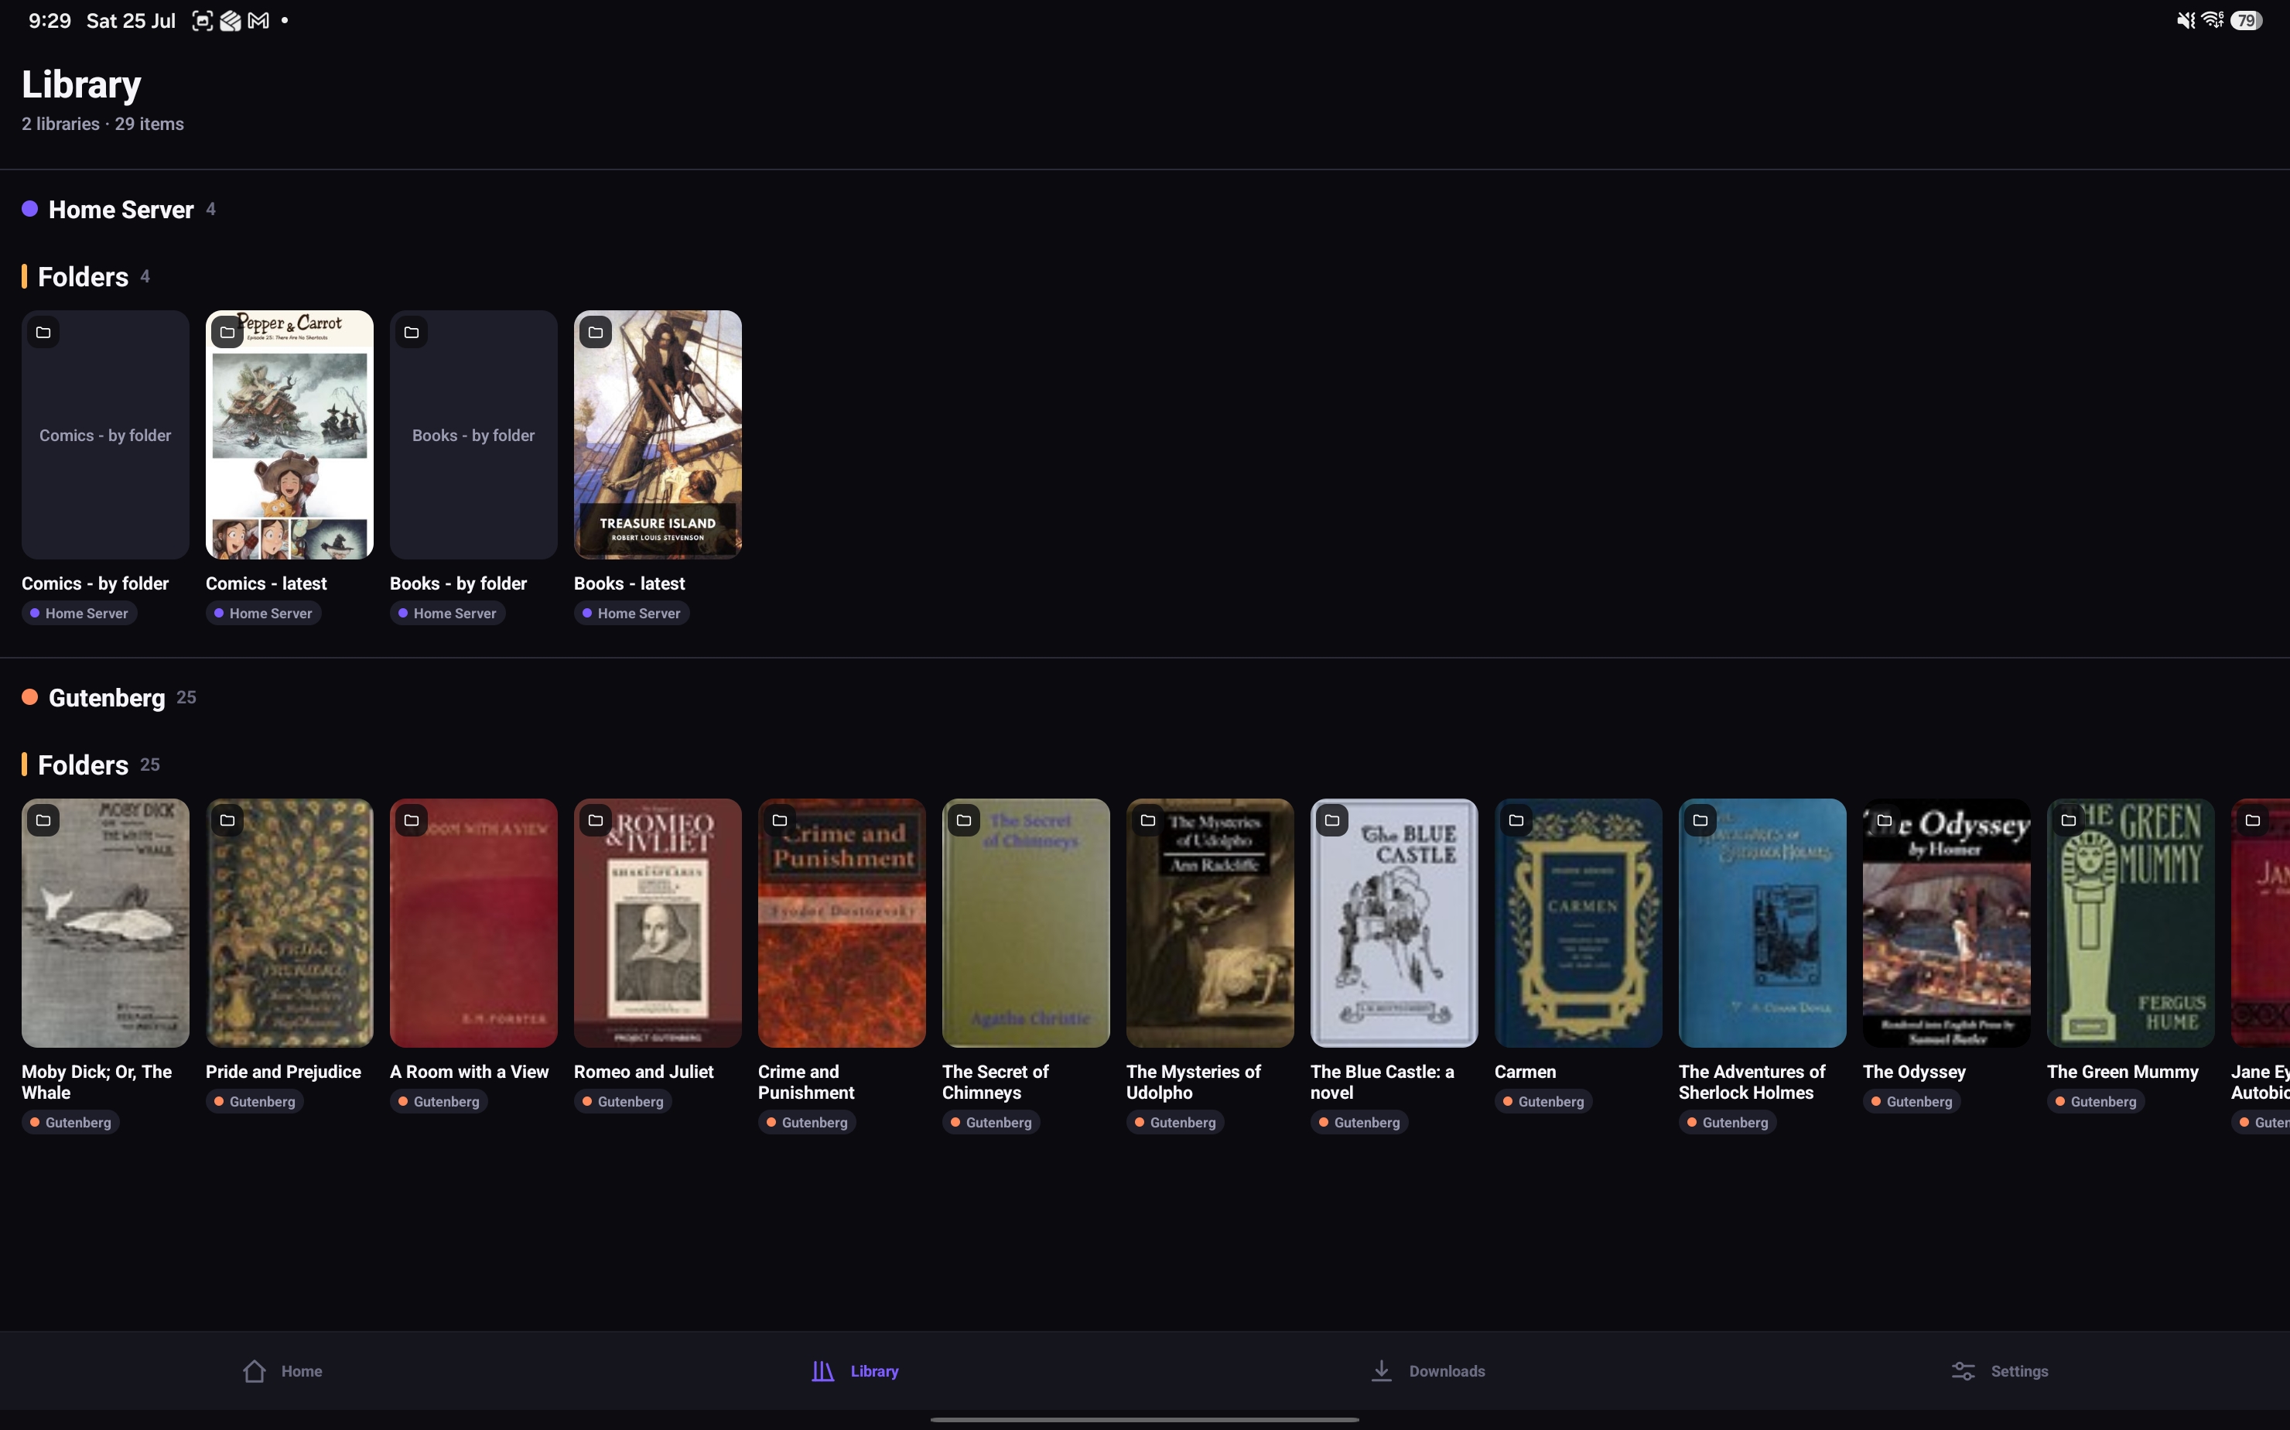Tap the screenshot notification icon in status bar
Image resolution: width=2290 pixels, height=1430 pixels.
coord(203,20)
